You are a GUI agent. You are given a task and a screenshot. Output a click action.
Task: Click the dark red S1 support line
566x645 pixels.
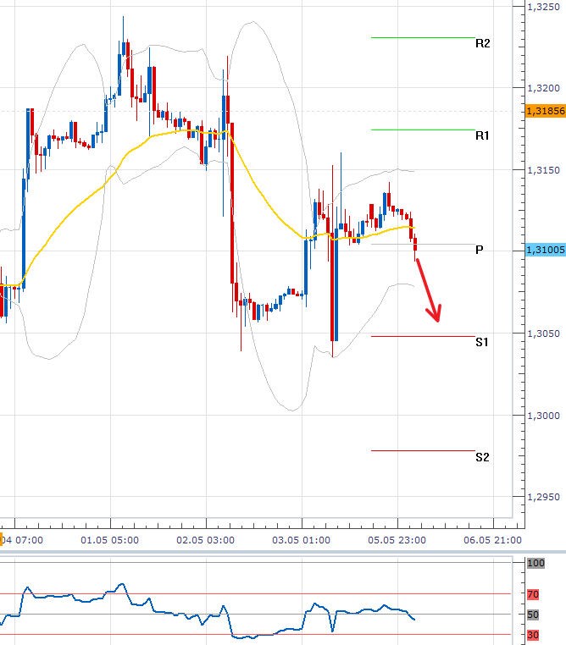pyautogui.click(x=423, y=337)
